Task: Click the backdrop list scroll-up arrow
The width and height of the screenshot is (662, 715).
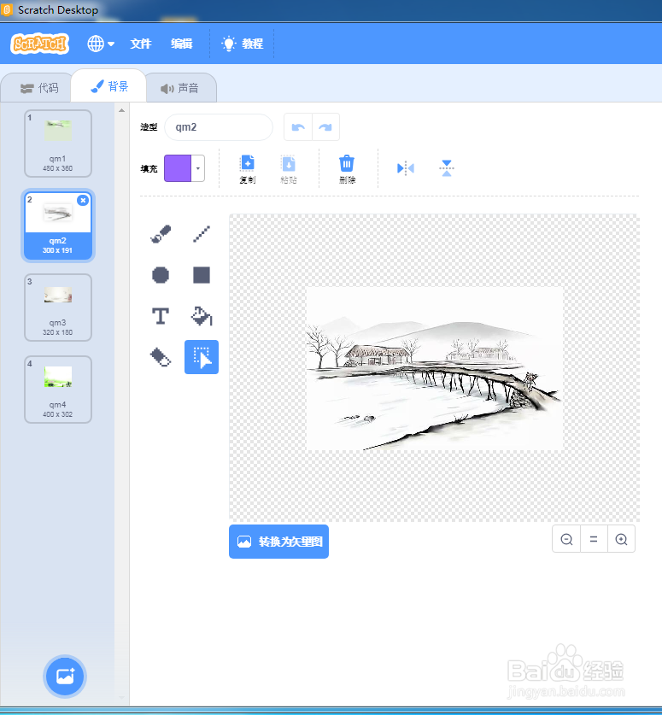Action: point(122,110)
